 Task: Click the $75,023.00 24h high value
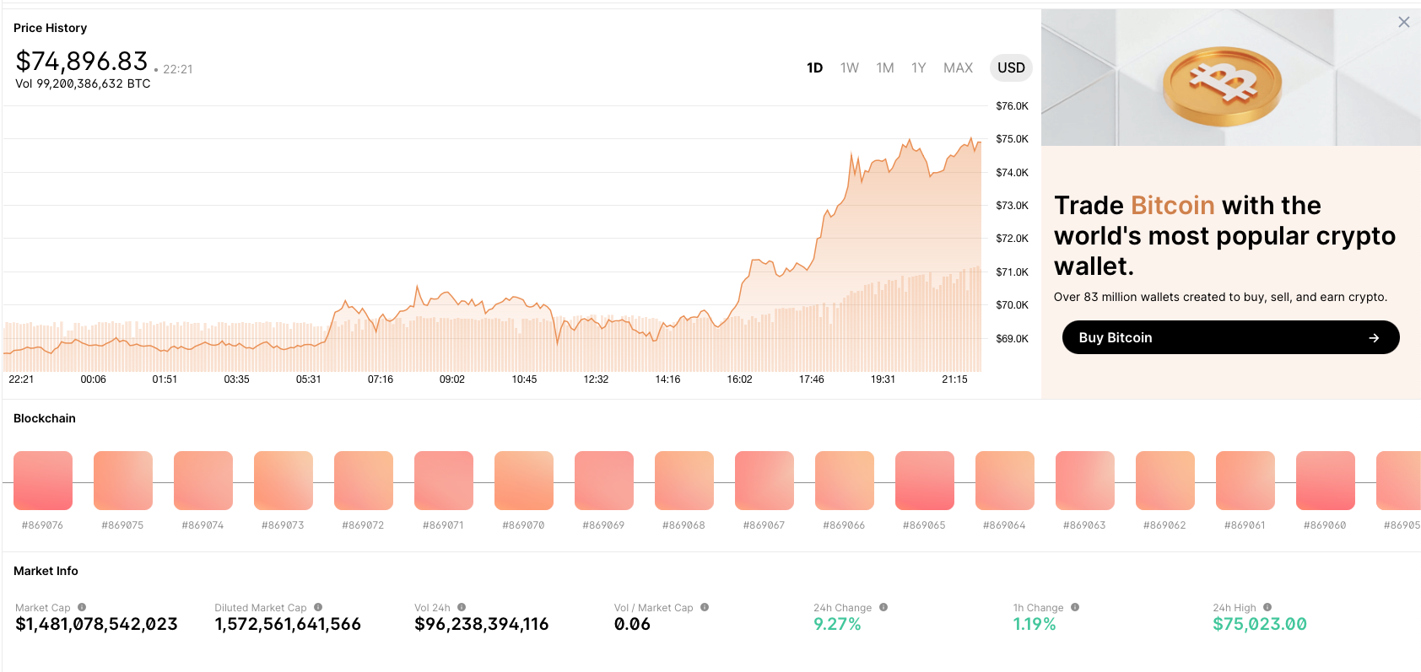pyautogui.click(x=1260, y=624)
